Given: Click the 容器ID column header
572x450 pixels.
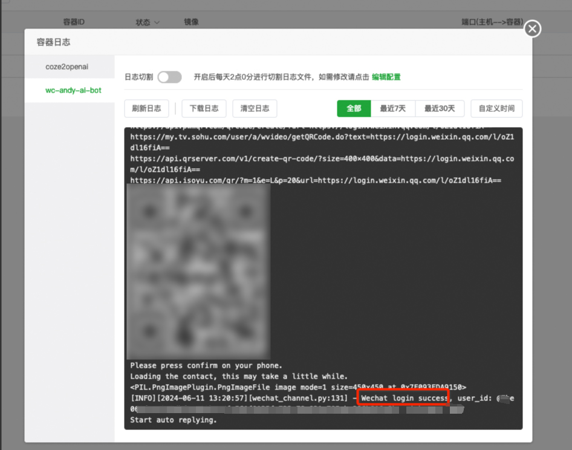Looking at the screenshot, I should [x=74, y=22].
